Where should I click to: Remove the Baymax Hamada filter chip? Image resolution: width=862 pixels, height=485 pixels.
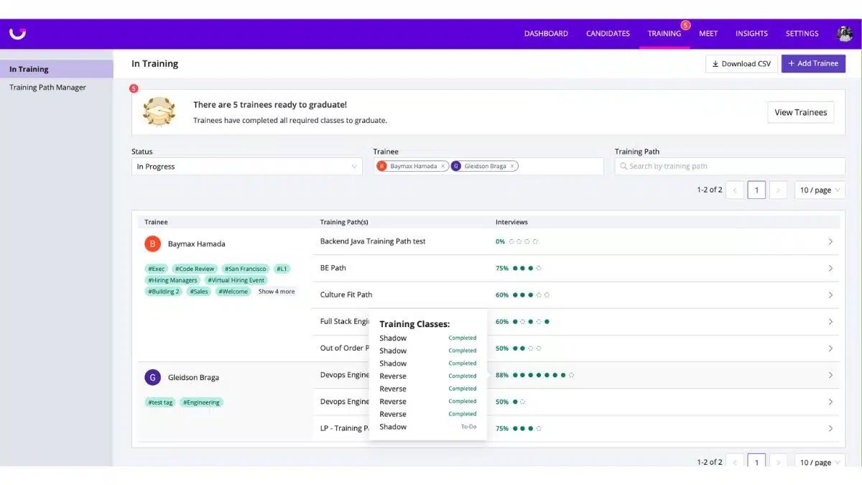pyautogui.click(x=444, y=165)
